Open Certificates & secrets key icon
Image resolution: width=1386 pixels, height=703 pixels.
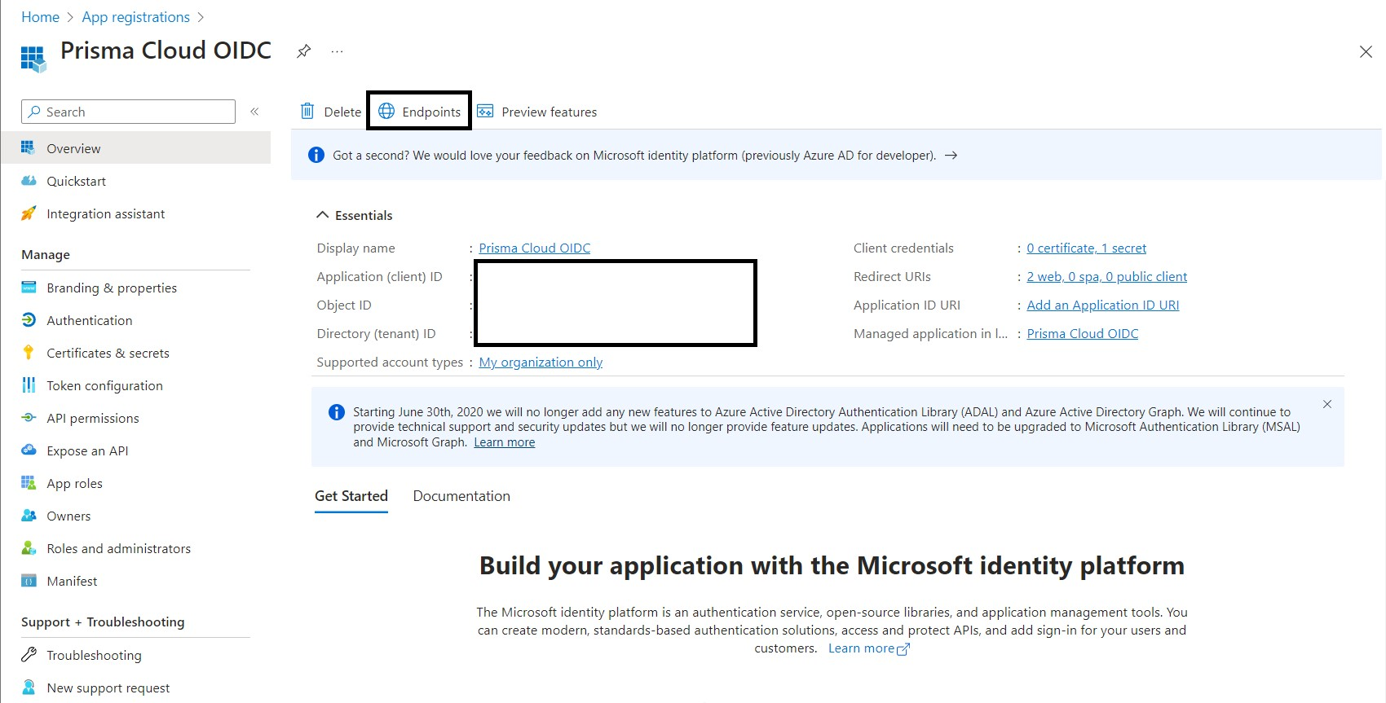point(29,353)
